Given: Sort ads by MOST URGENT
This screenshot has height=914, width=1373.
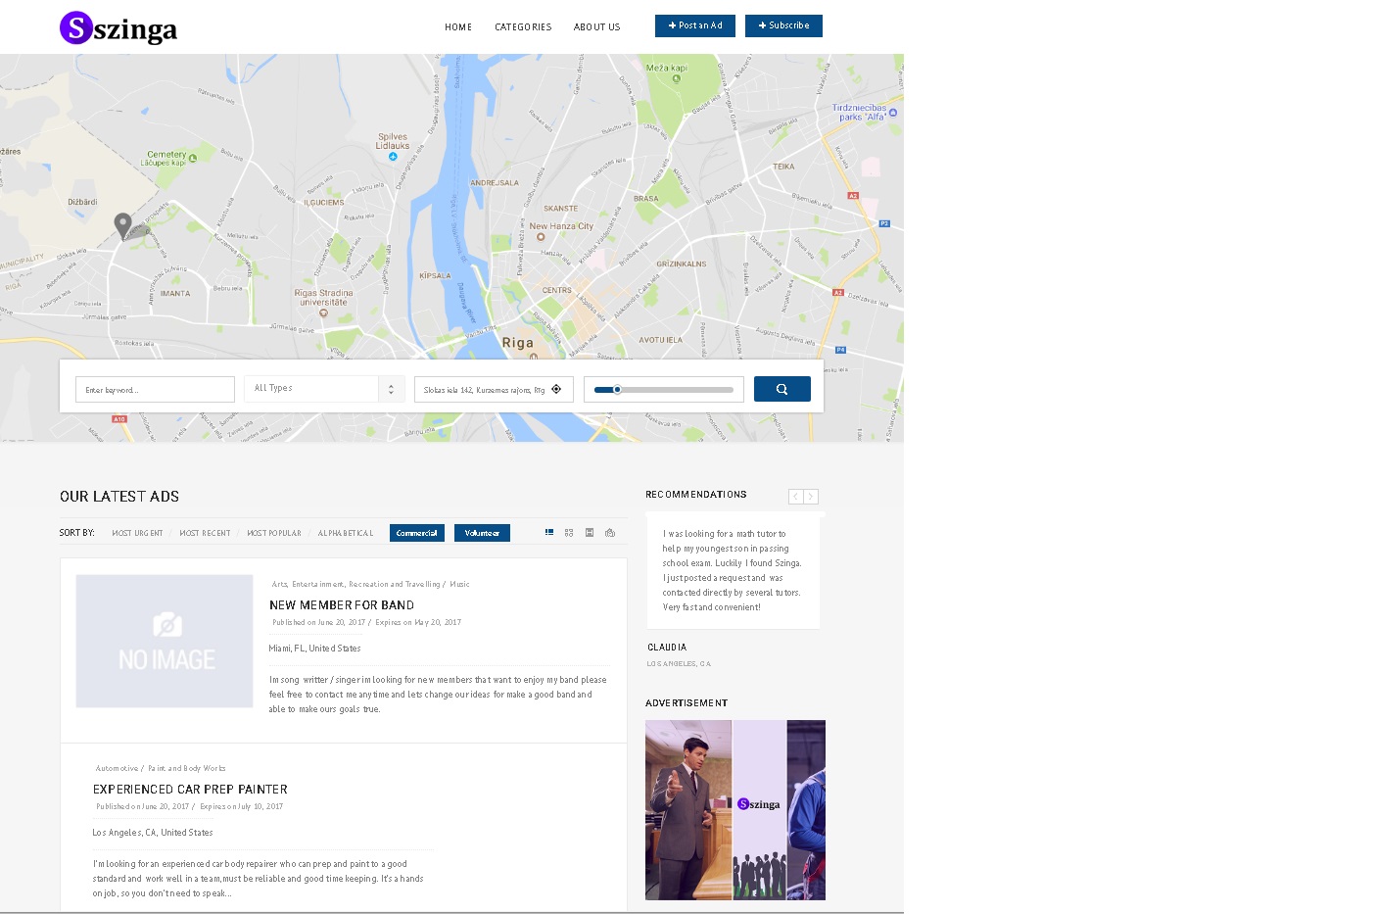Looking at the screenshot, I should click(x=137, y=533).
